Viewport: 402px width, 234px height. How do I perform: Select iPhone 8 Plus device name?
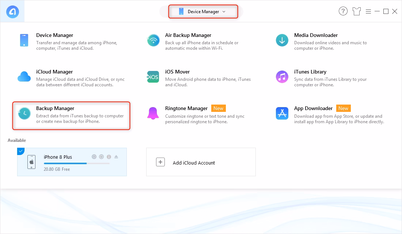click(x=58, y=157)
